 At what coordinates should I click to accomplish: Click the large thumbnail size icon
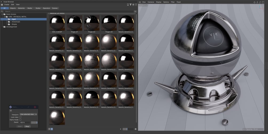135,129
